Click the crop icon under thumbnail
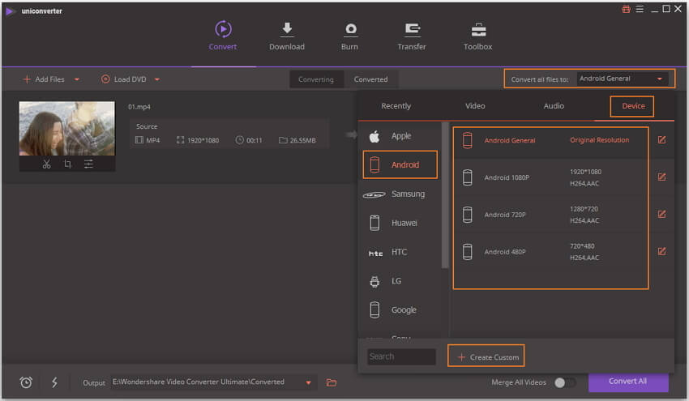Image resolution: width=689 pixels, height=401 pixels. [67, 164]
